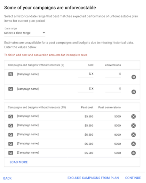Image resolution: width=146 pixels, height=183 pixels.
Task: Click 'Campaigns and budgets without forecasts (2)' header
Action: (36, 65)
